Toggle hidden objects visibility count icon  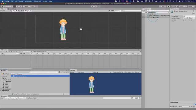(x=26, y=11)
